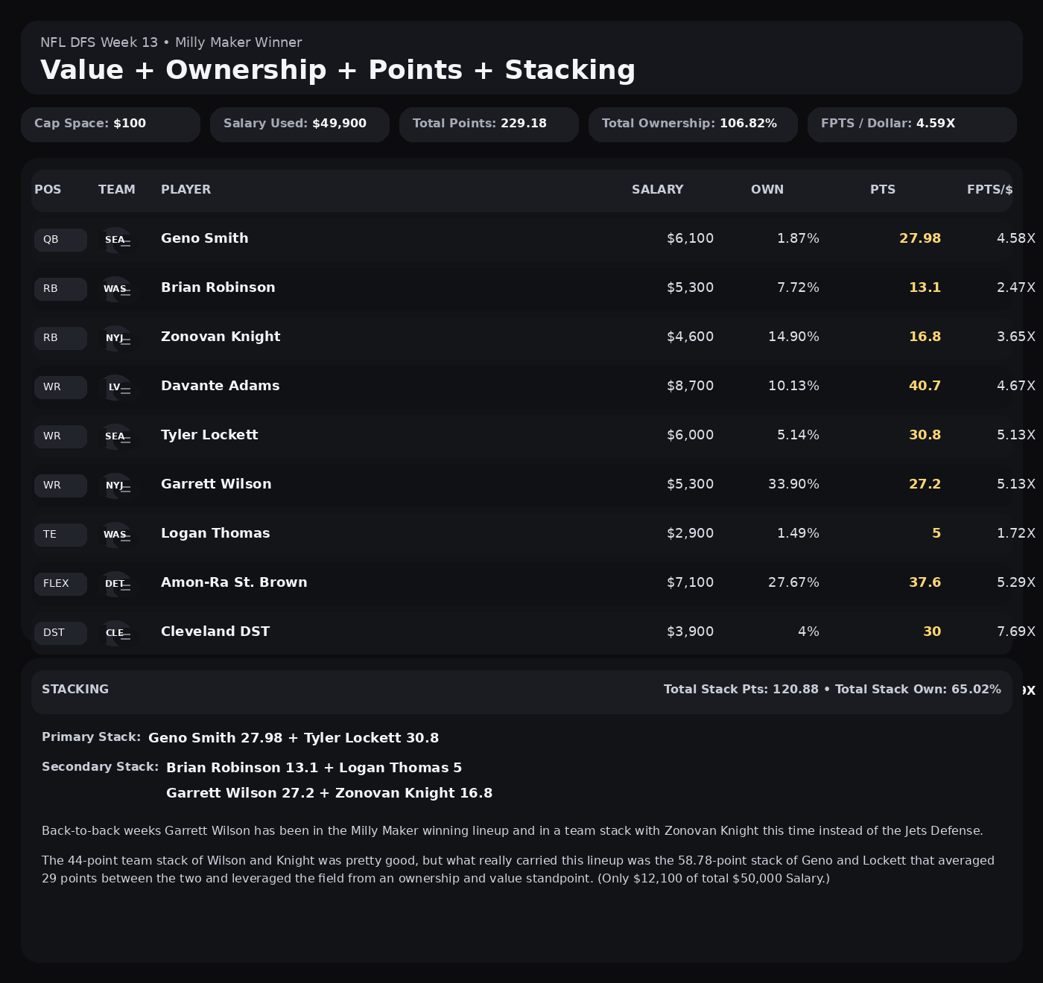Click the NYJ team logo beside Zonovan Knight
The image size is (1043, 983).
116,338
